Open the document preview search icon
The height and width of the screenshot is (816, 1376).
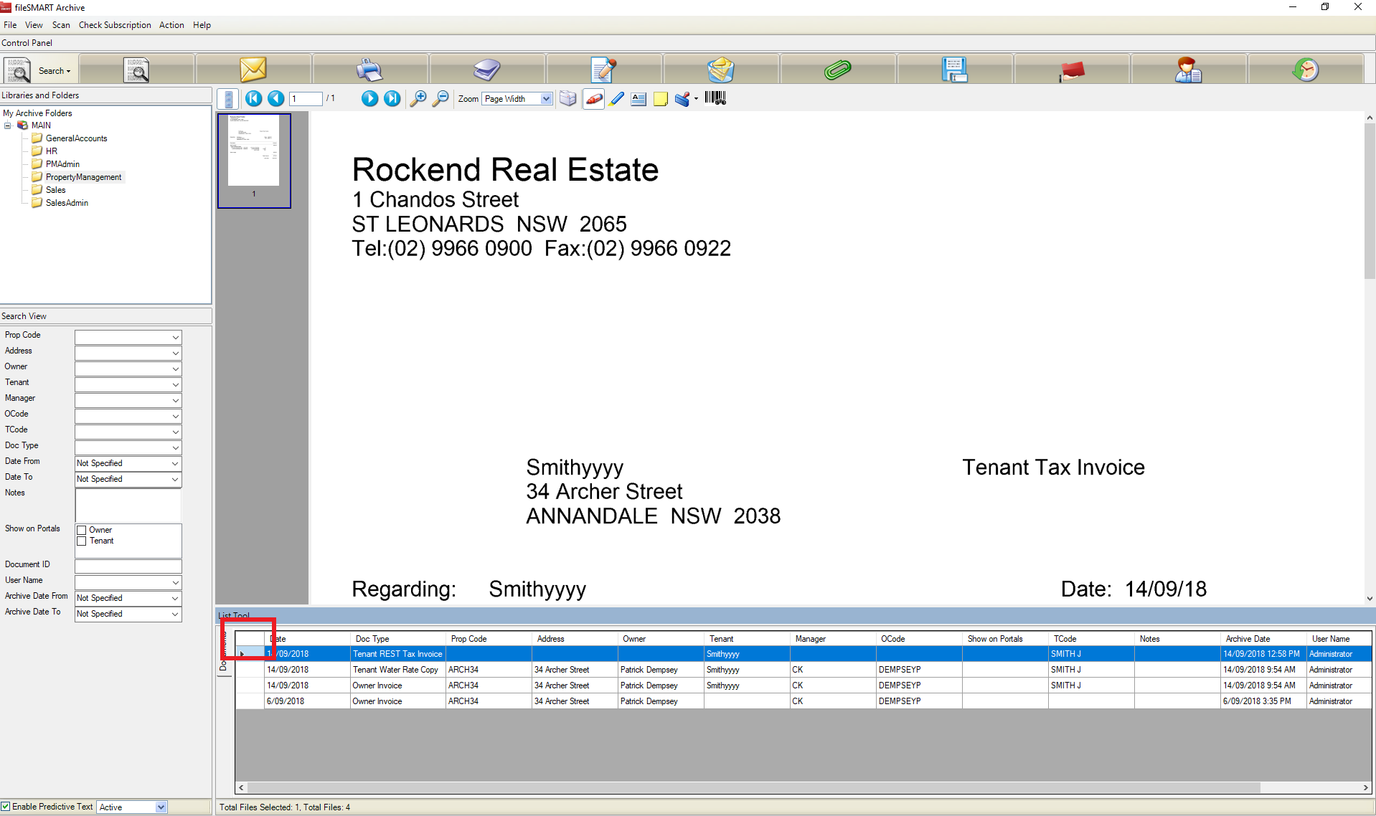point(136,70)
